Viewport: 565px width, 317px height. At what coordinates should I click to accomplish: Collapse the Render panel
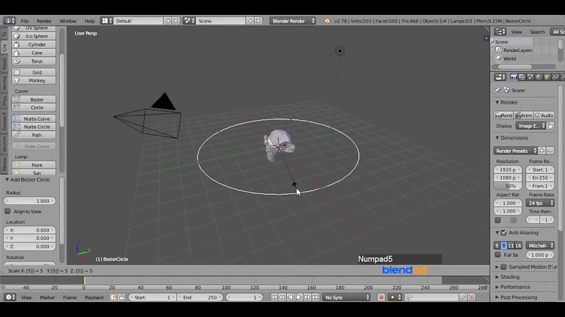click(x=497, y=103)
